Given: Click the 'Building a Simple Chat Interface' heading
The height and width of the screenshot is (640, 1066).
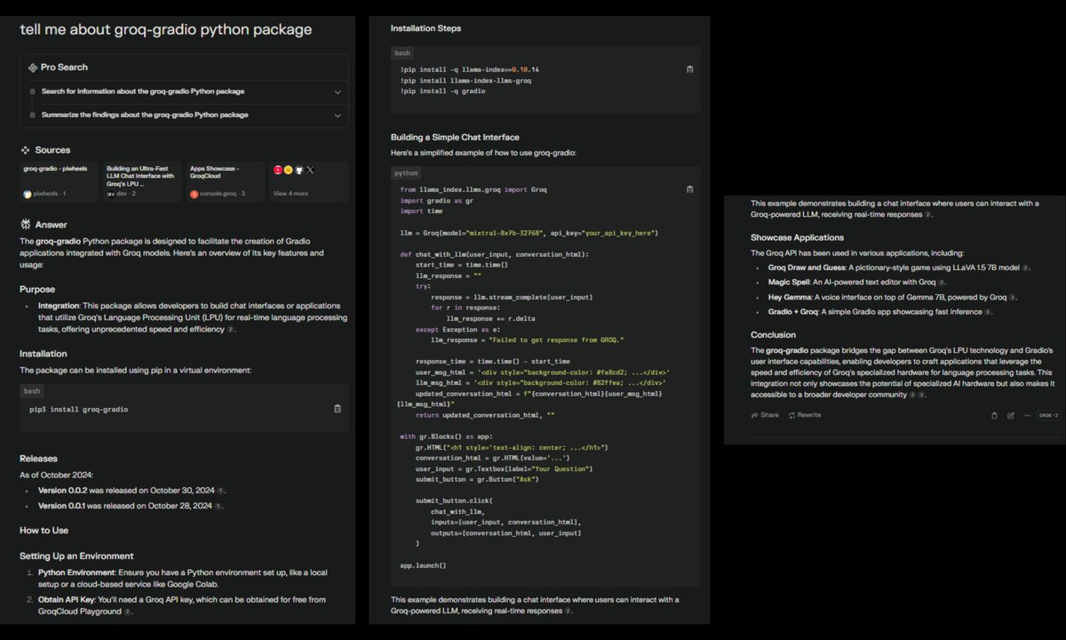Looking at the screenshot, I should coord(455,137).
